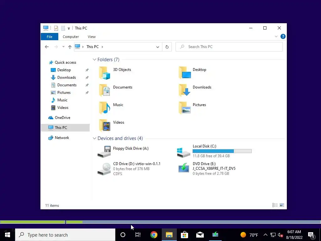
Task: Open the notification center icon
Action: (x=311, y=235)
